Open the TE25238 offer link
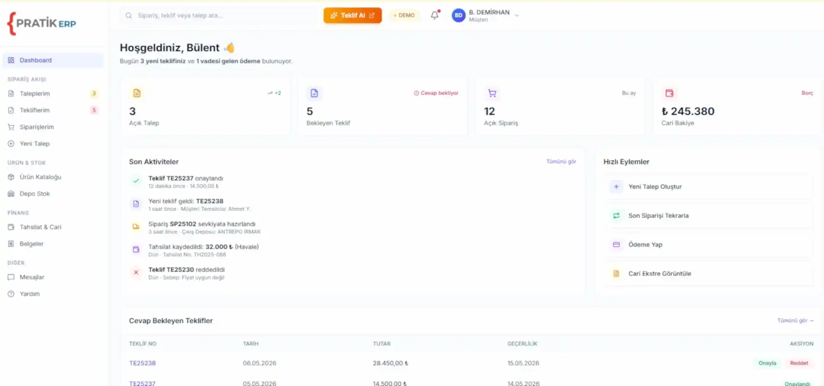824x386 pixels. [142, 363]
